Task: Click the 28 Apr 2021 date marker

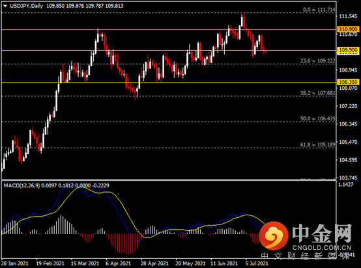Action: point(154,263)
